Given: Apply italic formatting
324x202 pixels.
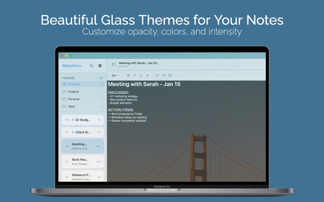Looking at the screenshot, I should pos(134,75).
